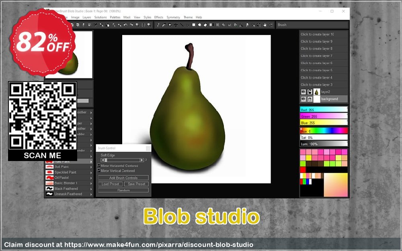The height and width of the screenshot is (251, 402).
Task: Select the Basic Blender 1 brush thumbnail
Action: [49, 183]
